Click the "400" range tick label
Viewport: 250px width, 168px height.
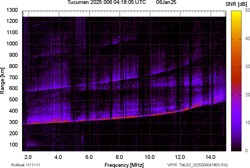[13, 111]
